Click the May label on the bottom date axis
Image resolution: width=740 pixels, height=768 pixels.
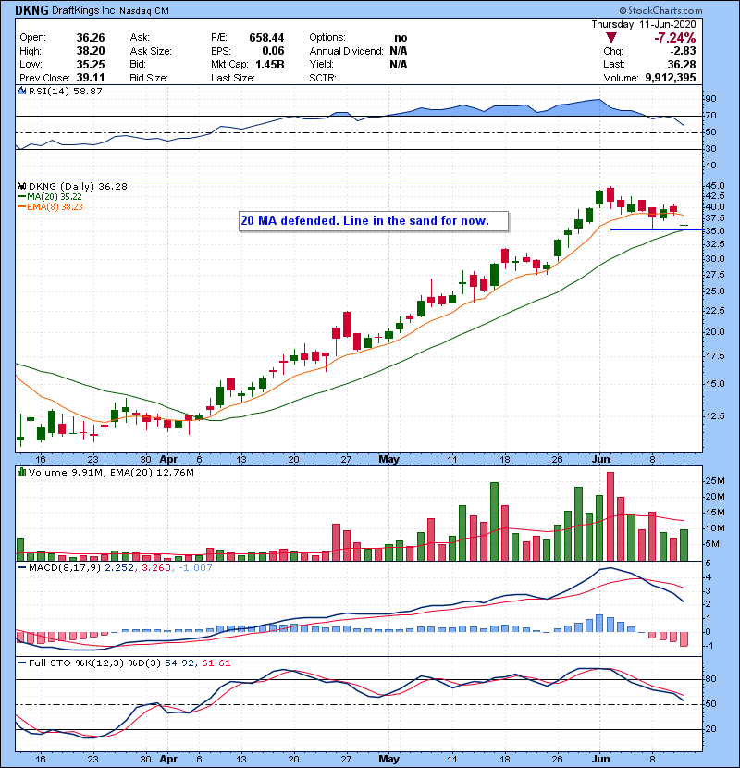click(x=388, y=759)
